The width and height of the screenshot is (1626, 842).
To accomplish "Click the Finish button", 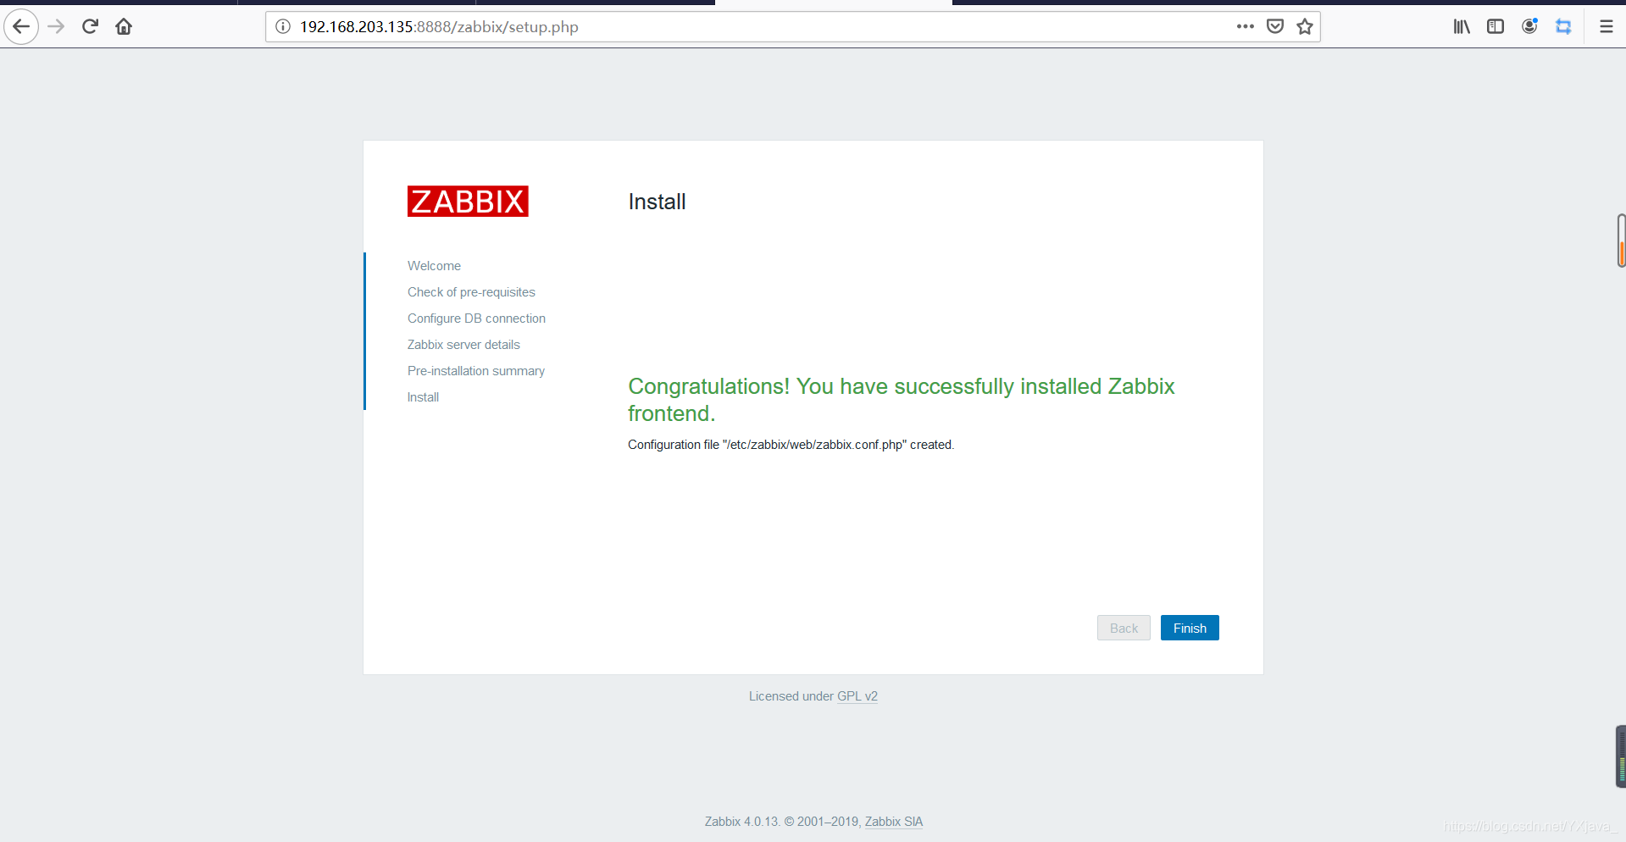I will 1190,628.
